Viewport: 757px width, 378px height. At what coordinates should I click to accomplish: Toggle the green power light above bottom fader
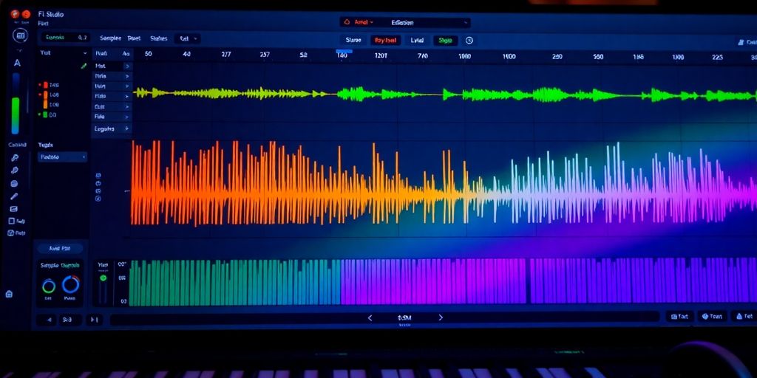(103, 278)
